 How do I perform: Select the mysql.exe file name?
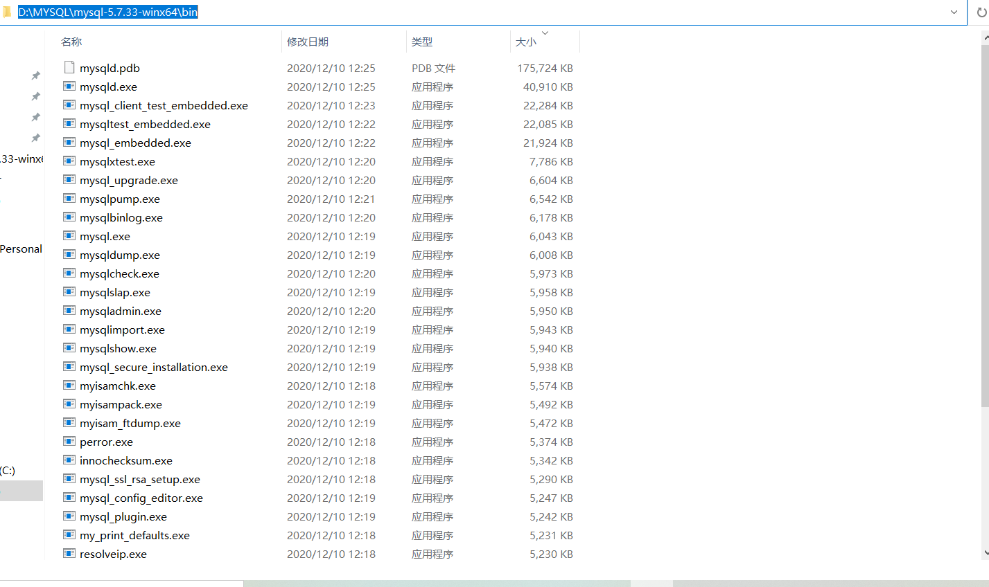tap(105, 236)
